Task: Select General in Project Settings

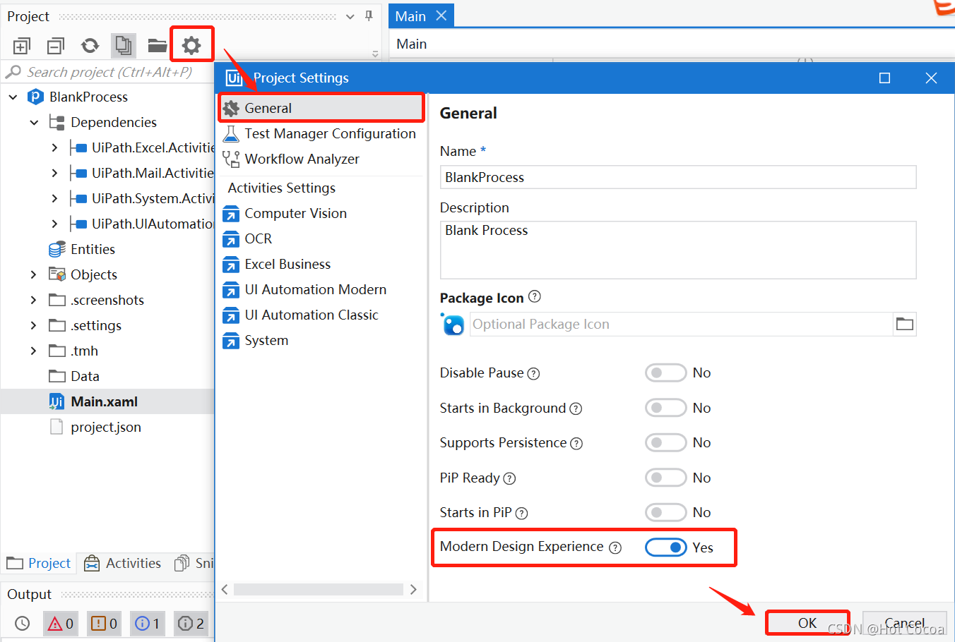Action: 321,108
